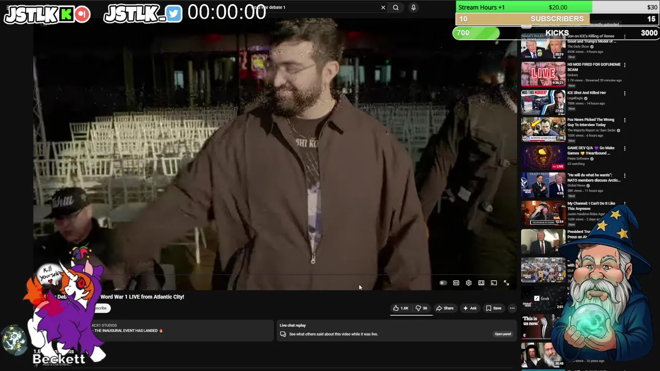This screenshot has width=660, height=371.
Task: Click the Kicks 700 progress bar
Action: coord(556,33)
